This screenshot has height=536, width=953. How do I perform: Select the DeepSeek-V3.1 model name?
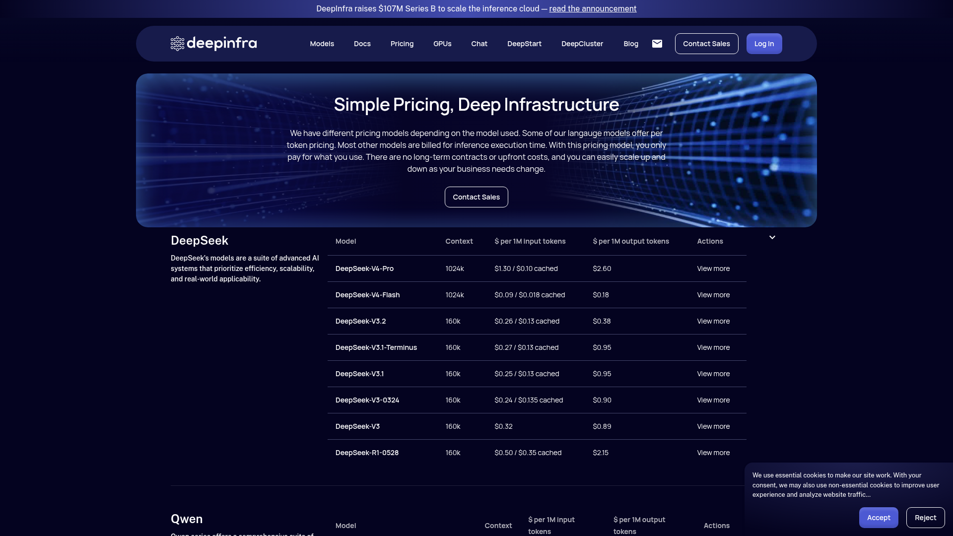(359, 374)
